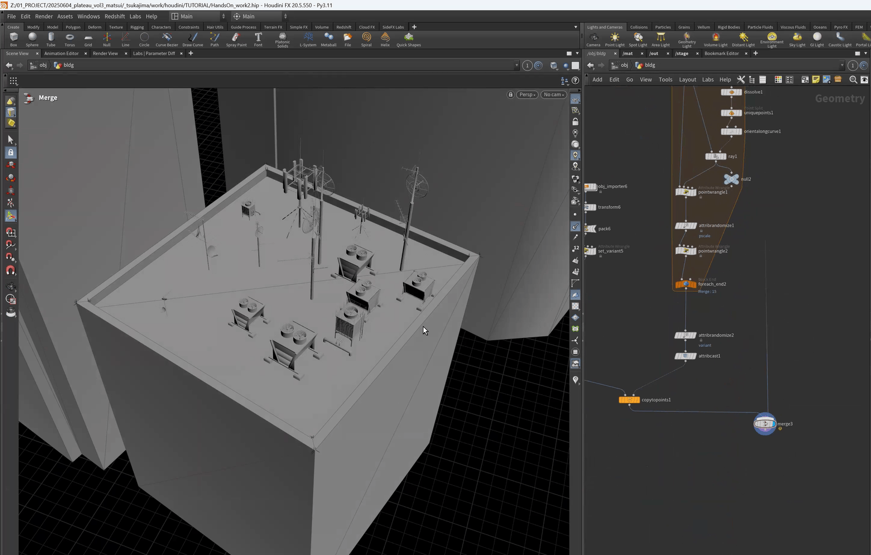Screen dimensions: 871x555
Task: Open the Persp viewport dropdown
Action: coord(527,94)
